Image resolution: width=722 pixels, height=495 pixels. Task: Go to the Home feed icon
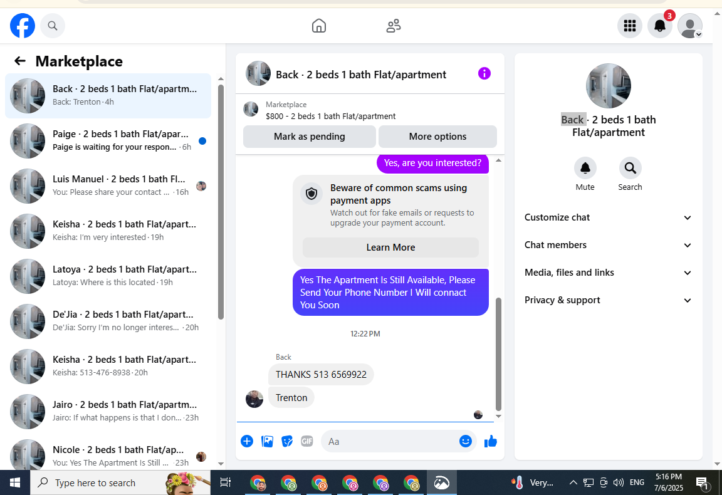coord(318,26)
